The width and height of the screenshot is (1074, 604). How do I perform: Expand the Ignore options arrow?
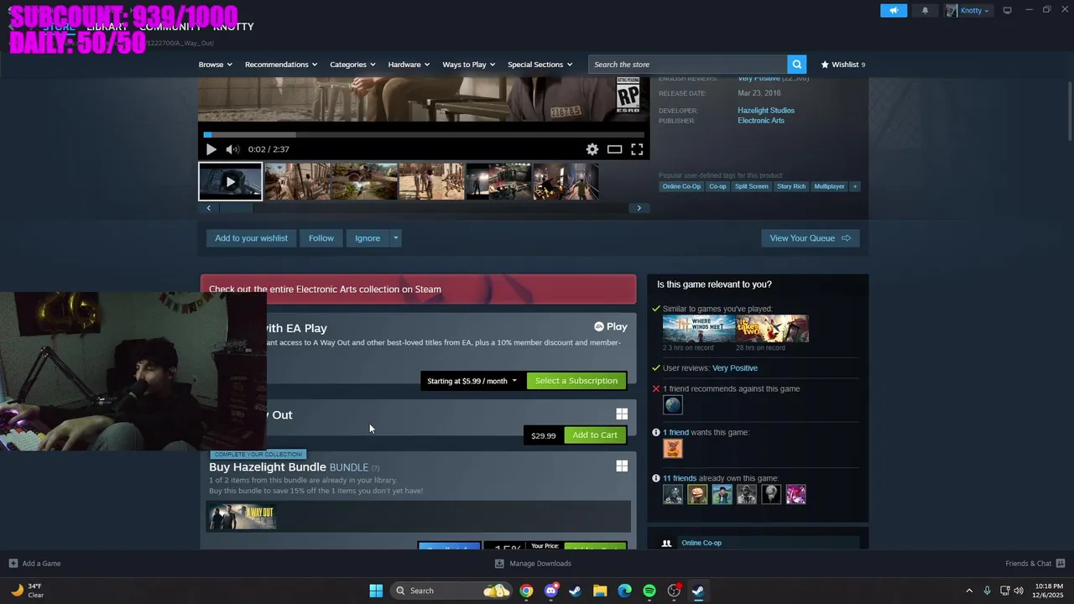pyautogui.click(x=396, y=238)
